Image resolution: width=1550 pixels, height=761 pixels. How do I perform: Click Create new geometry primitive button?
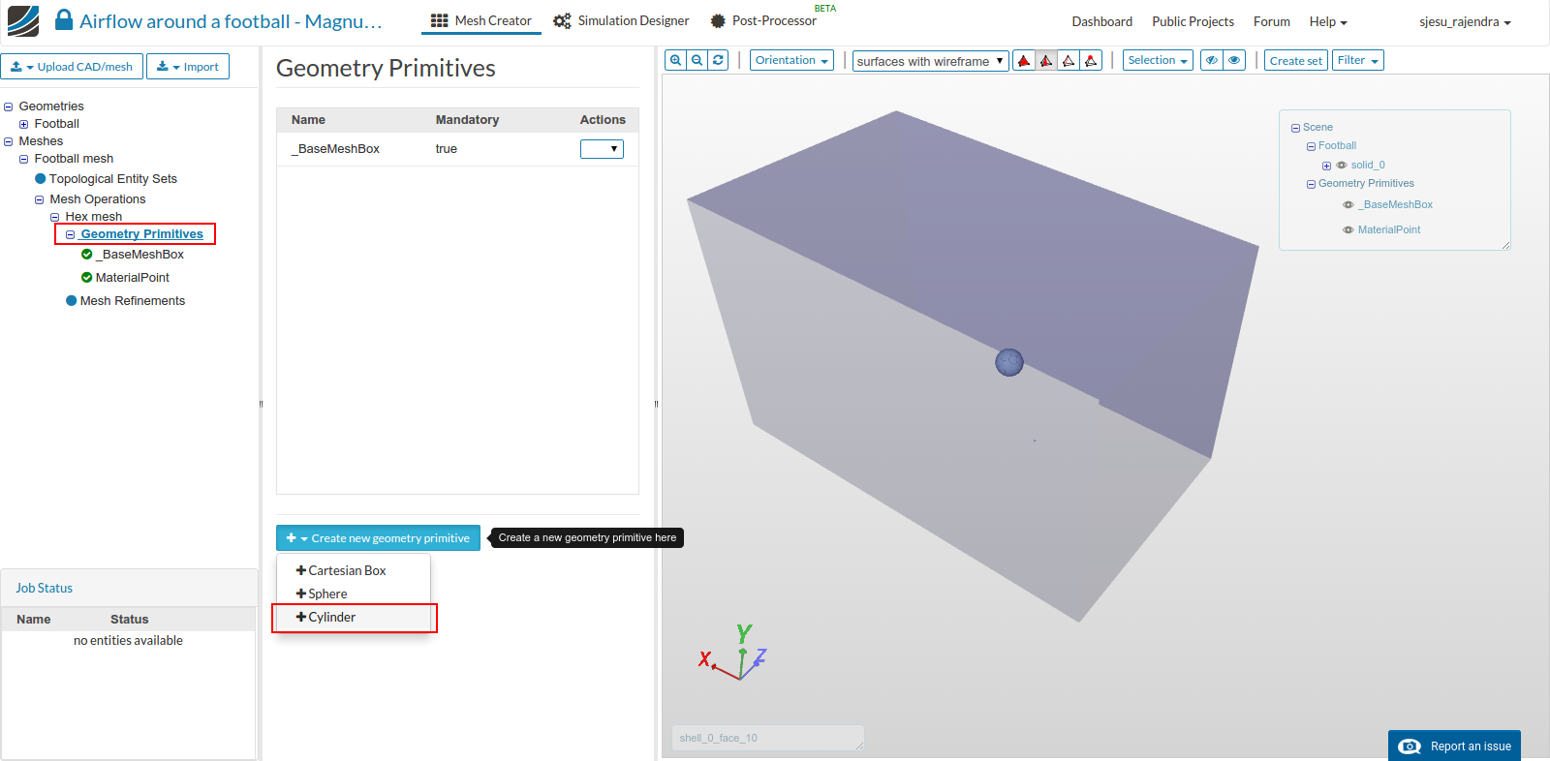378,538
